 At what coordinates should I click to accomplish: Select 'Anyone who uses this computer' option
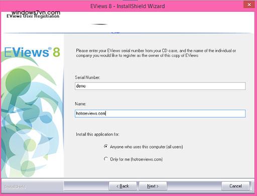106,146
